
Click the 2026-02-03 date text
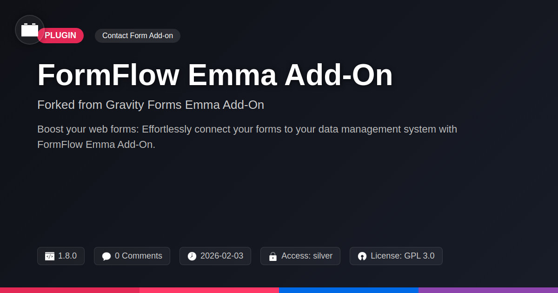click(222, 256)
